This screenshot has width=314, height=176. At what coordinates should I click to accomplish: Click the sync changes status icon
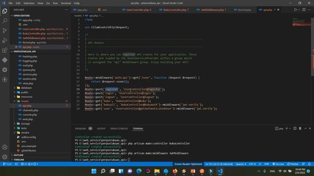point(16,164)
